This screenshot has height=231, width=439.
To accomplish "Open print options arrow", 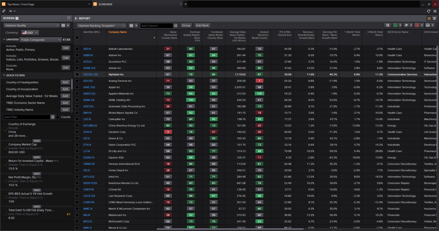I will pos(432,26).
